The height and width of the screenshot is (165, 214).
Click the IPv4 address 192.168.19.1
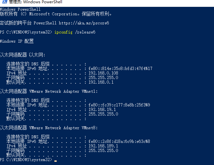click(102, 109)
